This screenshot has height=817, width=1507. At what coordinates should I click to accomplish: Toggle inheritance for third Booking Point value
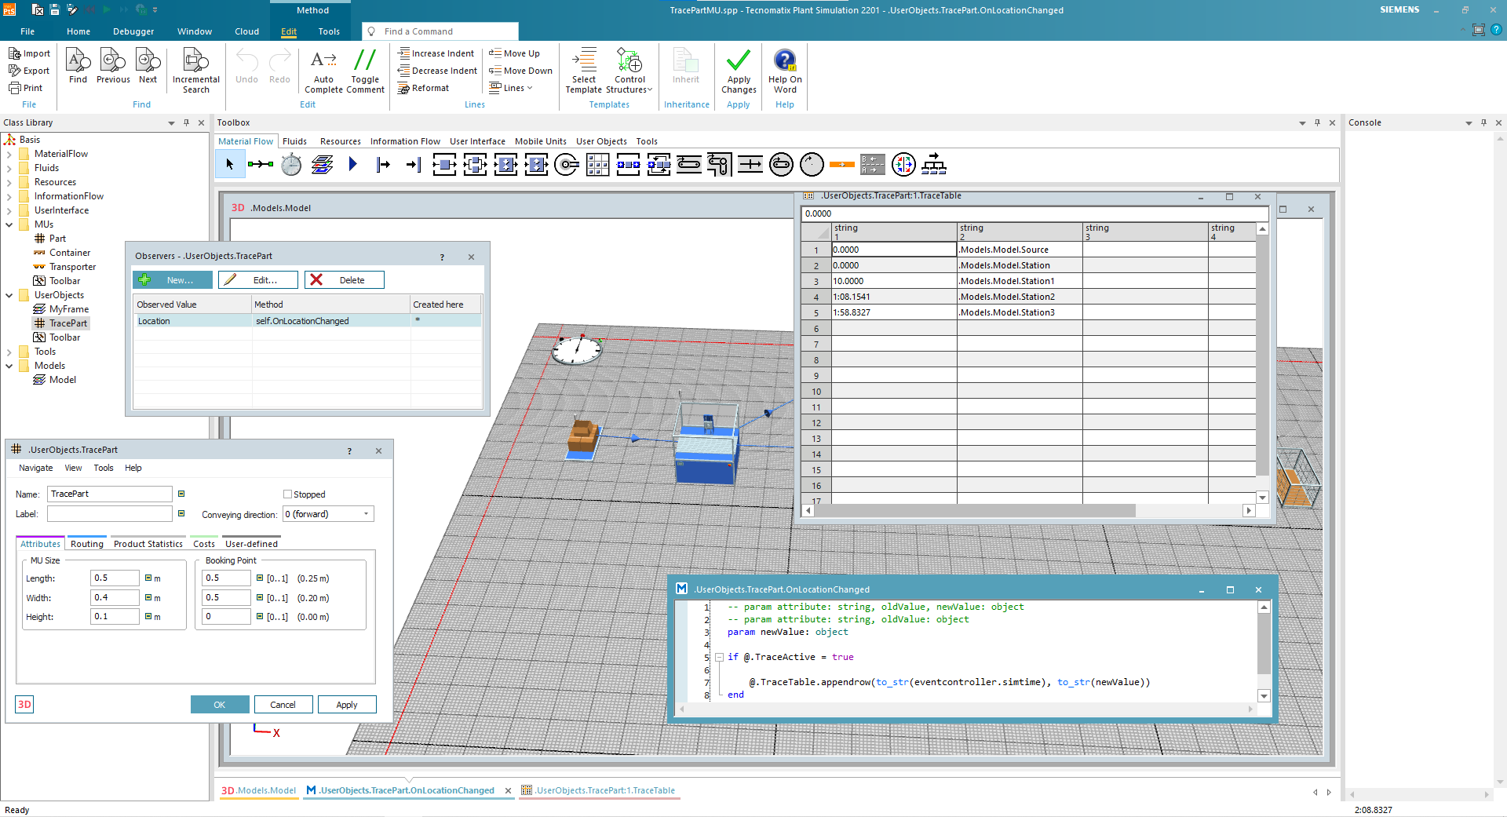[x=260, y=616]
